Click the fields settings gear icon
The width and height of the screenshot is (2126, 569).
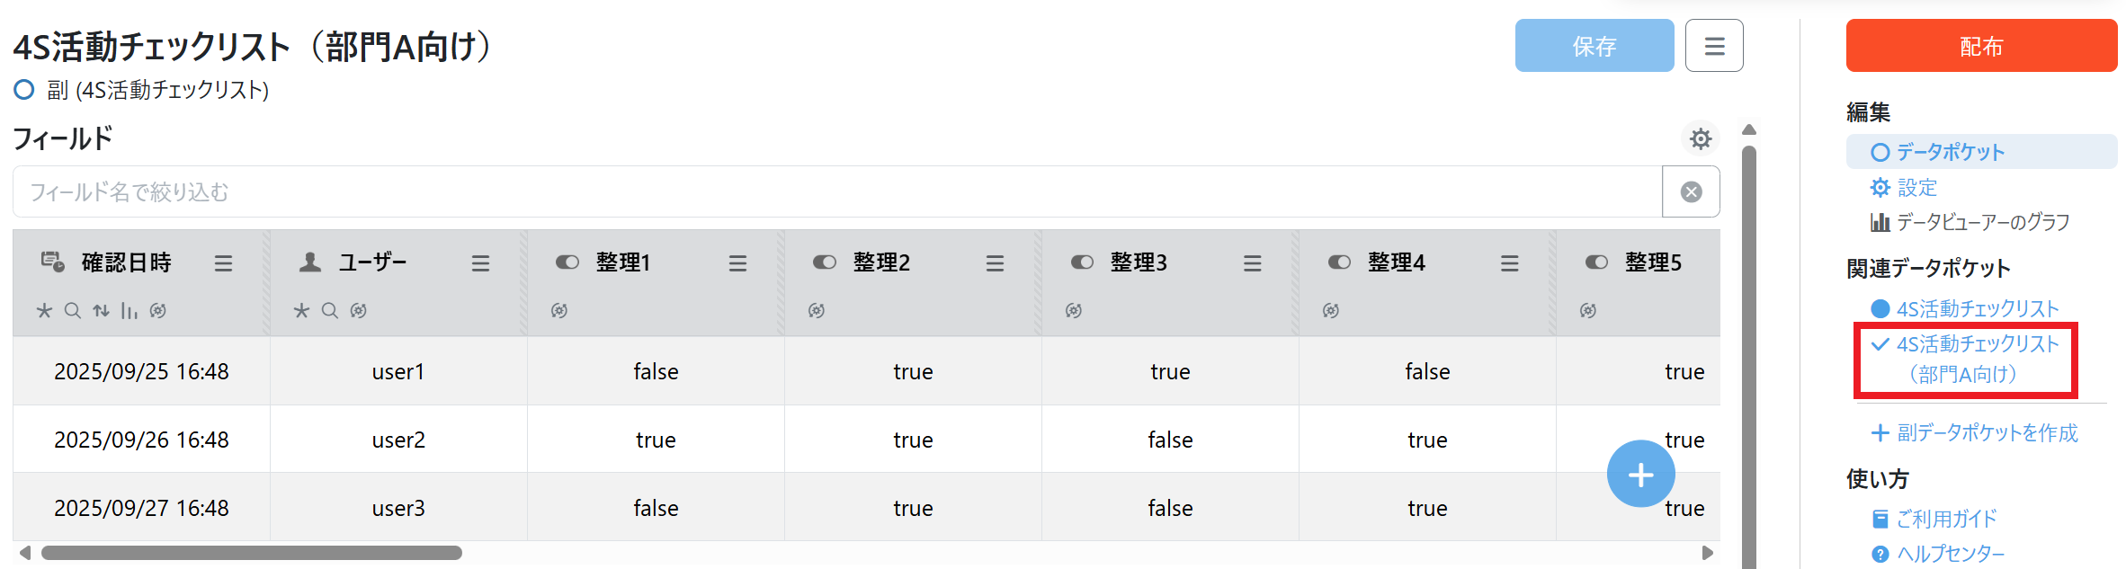click(x=1700, y=138)
